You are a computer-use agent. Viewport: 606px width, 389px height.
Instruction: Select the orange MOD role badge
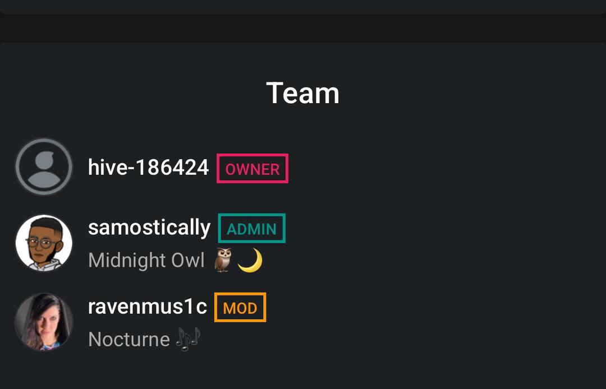point(240,307)
